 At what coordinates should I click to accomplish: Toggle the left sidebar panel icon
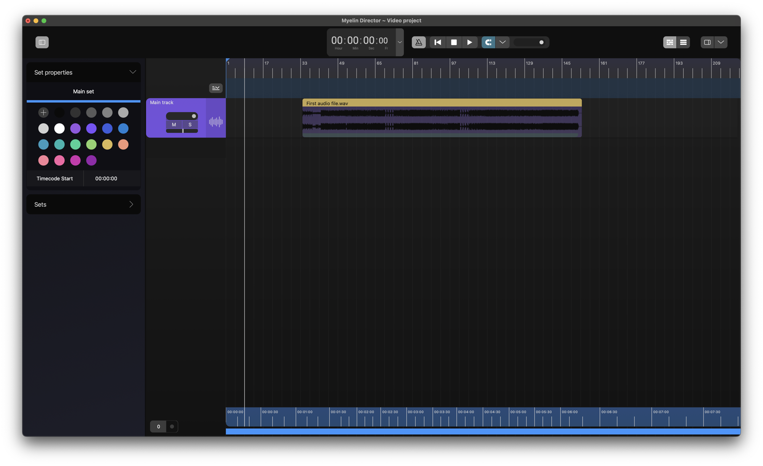(x=42, y=42)
